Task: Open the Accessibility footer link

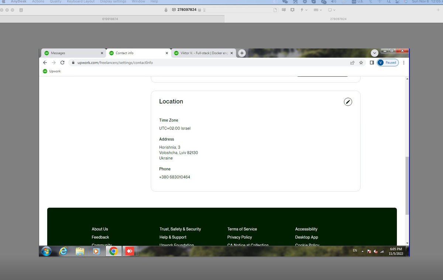Action: (x=306, y=229)
